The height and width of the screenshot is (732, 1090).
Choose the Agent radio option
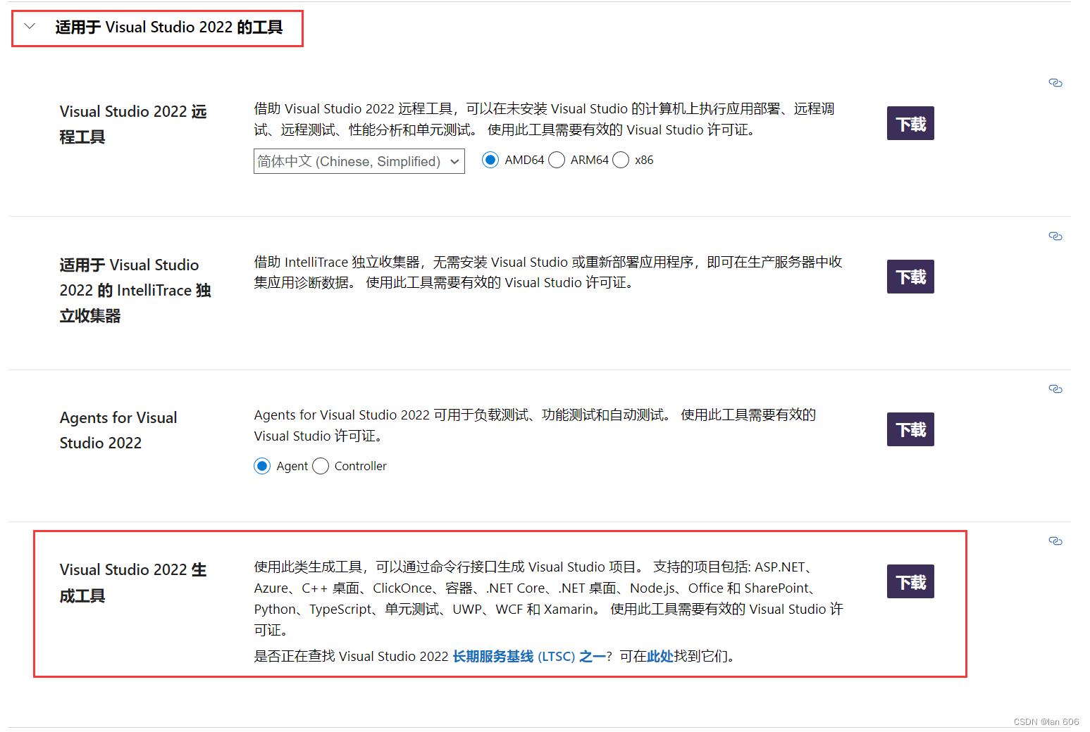point(262,466)
